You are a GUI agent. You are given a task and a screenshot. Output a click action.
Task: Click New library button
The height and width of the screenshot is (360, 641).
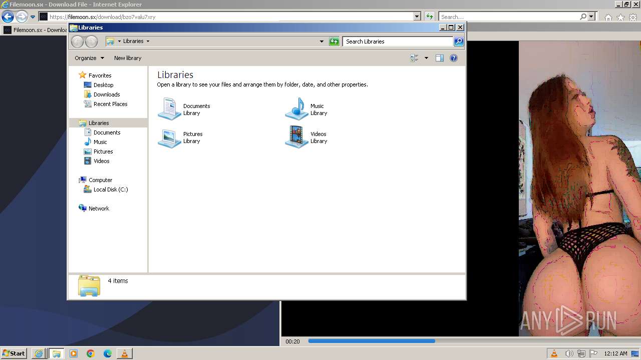pyautogui.click(x=128, y=58)
